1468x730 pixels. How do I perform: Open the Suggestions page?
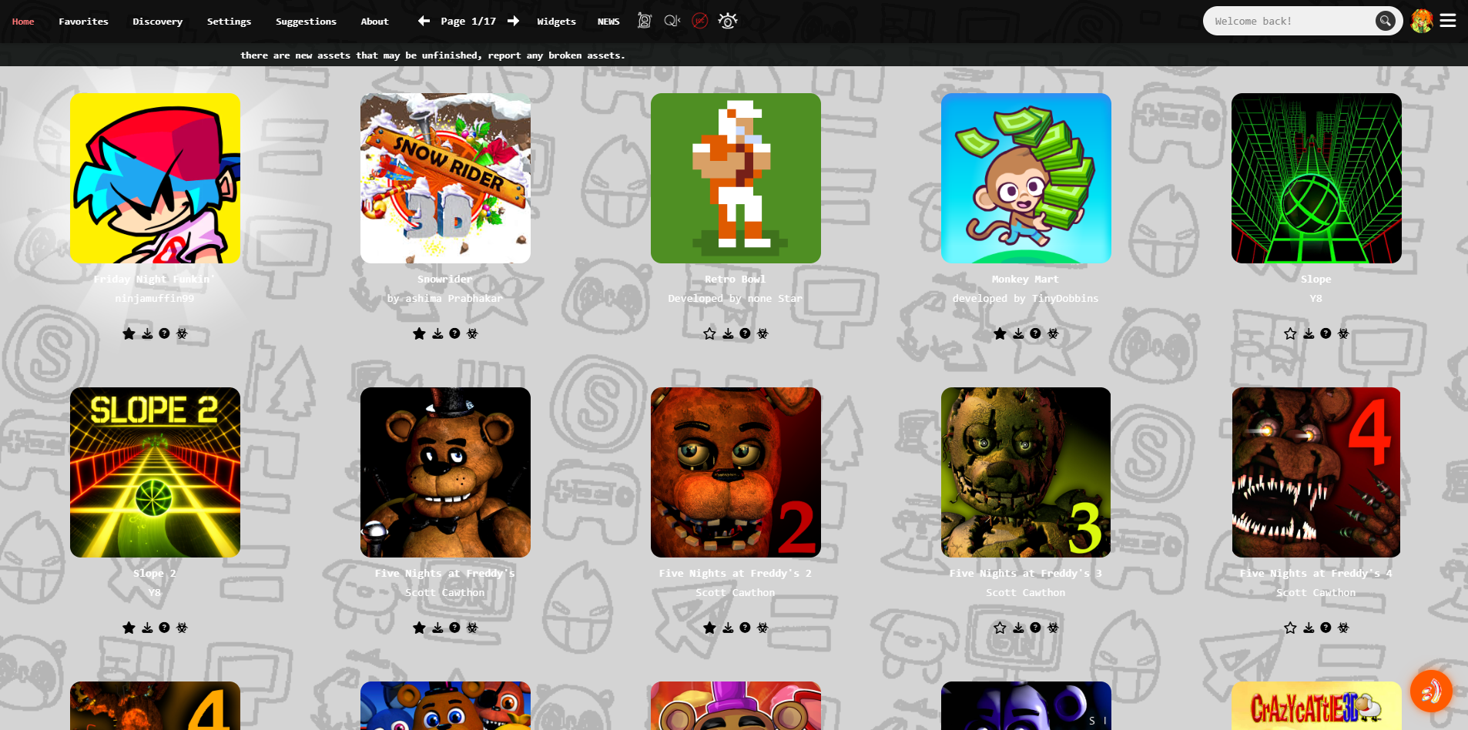pos(306,22)
